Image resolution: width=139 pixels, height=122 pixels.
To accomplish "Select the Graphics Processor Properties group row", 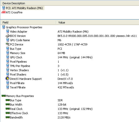I will pyautogui.click(x=24, y=27).
